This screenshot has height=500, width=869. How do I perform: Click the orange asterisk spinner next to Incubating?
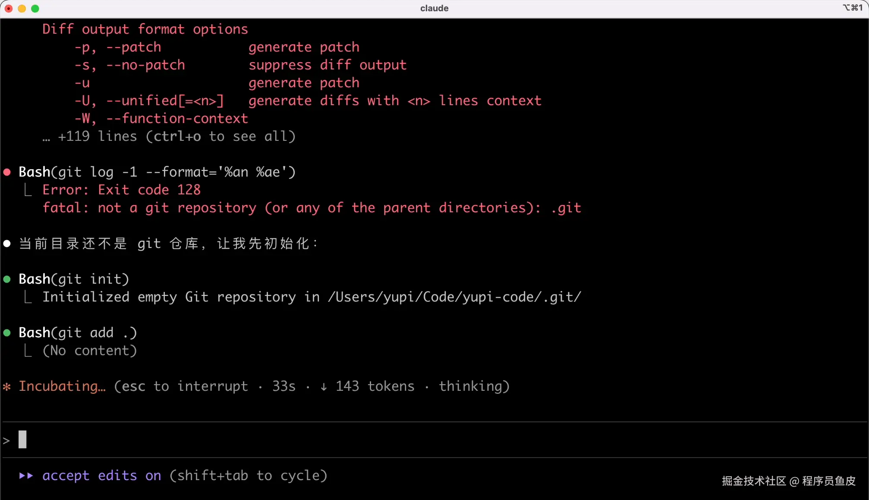click(7, 386)
